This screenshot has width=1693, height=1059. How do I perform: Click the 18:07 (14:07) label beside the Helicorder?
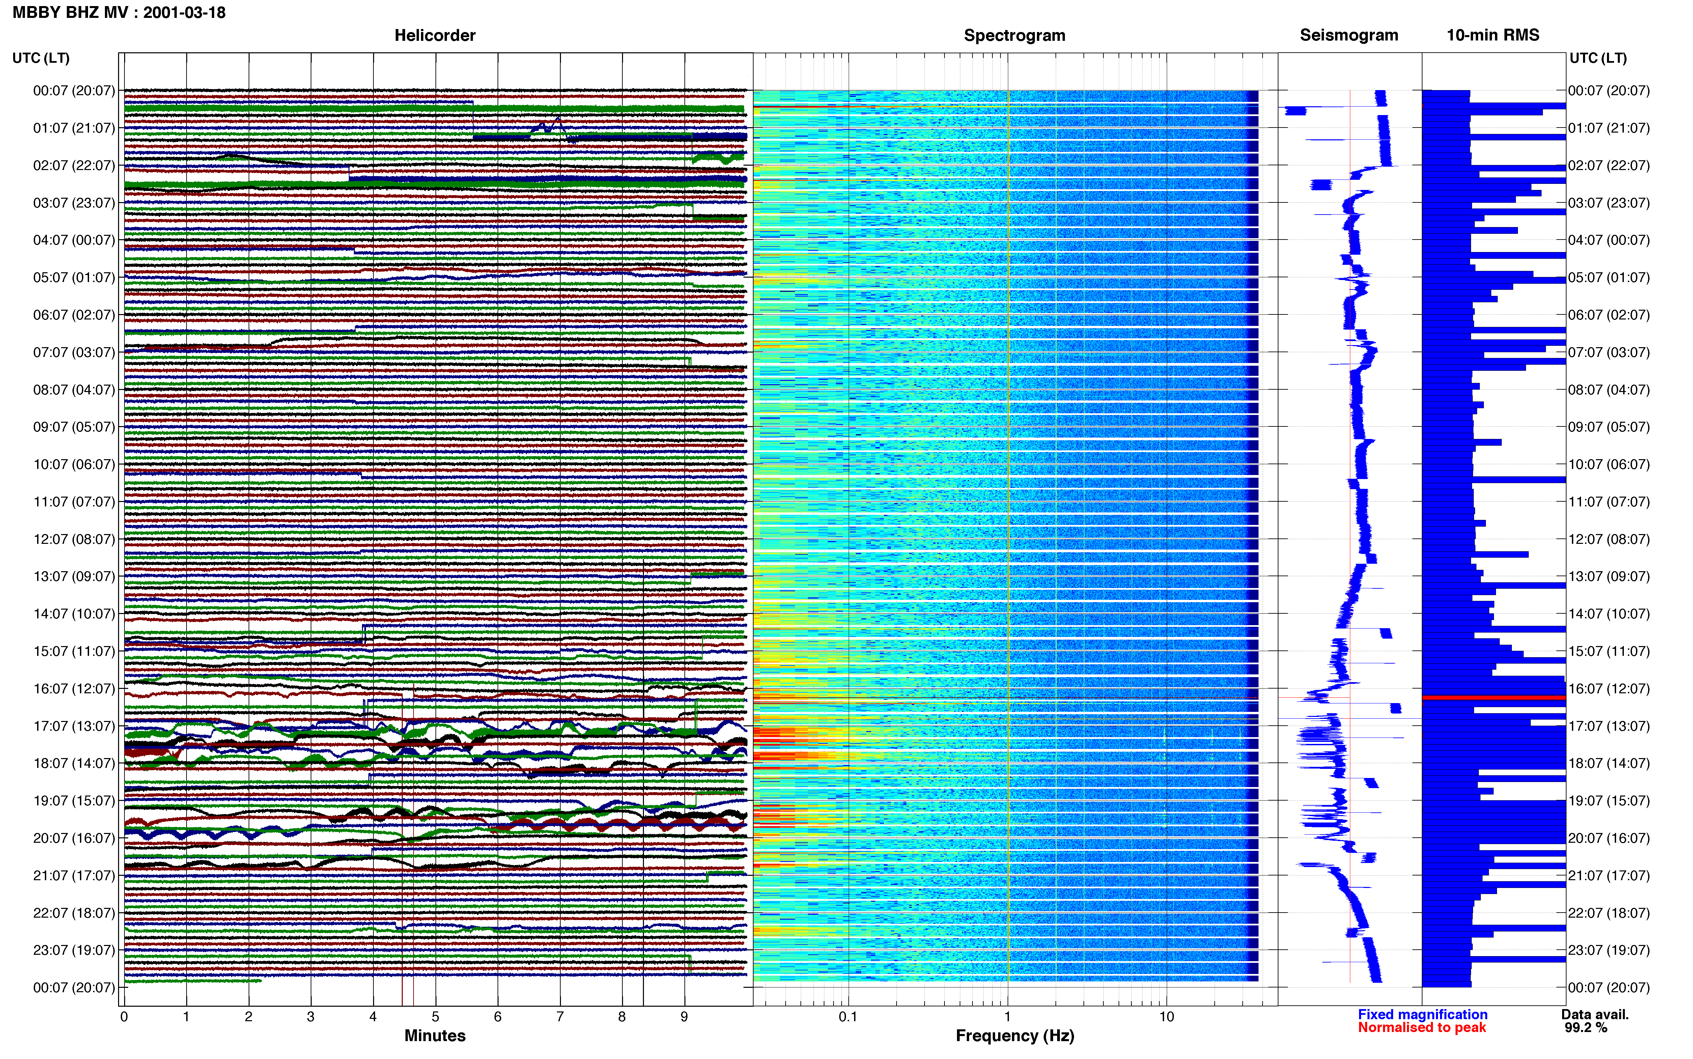tap(74, 763)
